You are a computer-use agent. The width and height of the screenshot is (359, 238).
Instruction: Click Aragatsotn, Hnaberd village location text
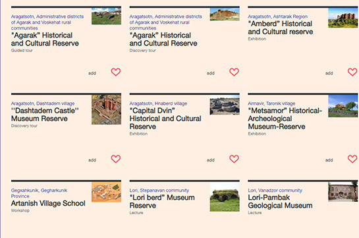point(159,104)
